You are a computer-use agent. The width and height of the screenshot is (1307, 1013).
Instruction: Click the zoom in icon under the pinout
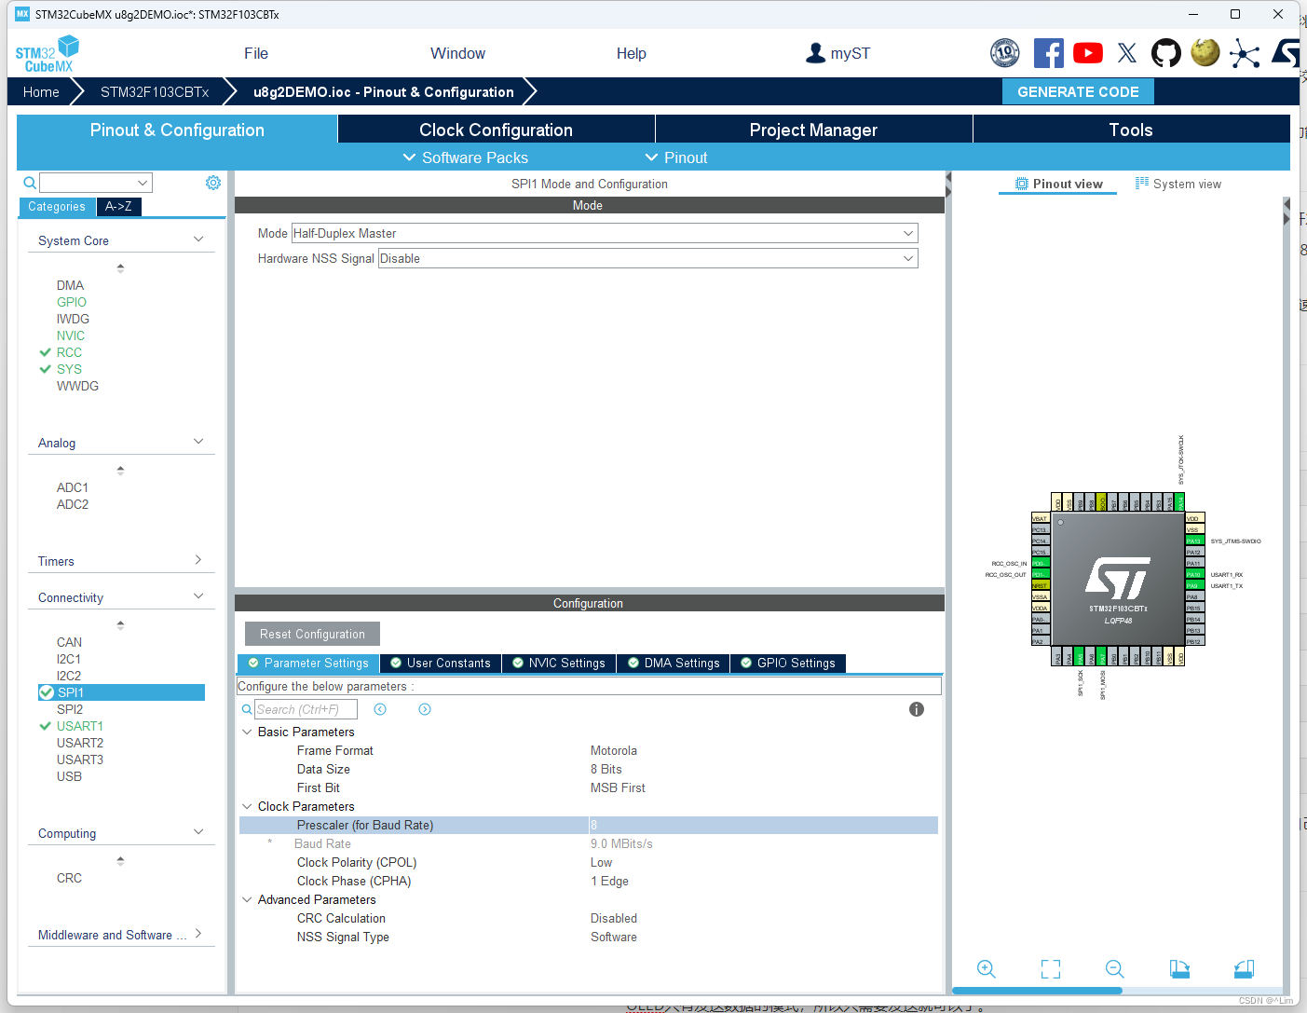(987, 969)
